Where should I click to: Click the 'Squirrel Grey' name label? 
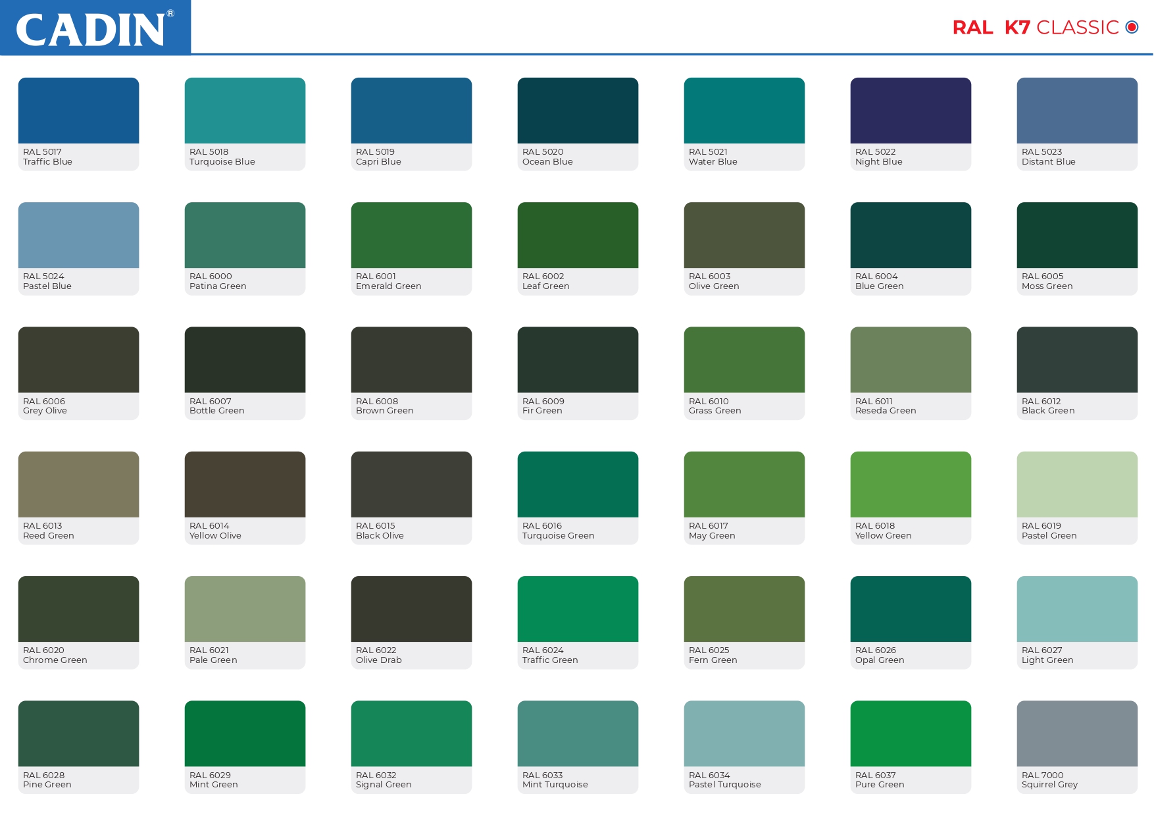click(1050, 785)
